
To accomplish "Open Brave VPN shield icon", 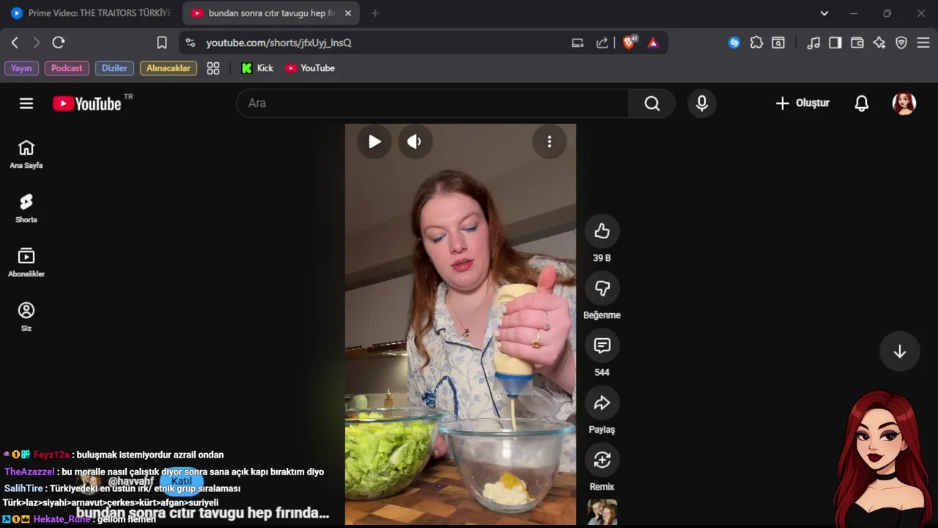I will pos(901,43).
